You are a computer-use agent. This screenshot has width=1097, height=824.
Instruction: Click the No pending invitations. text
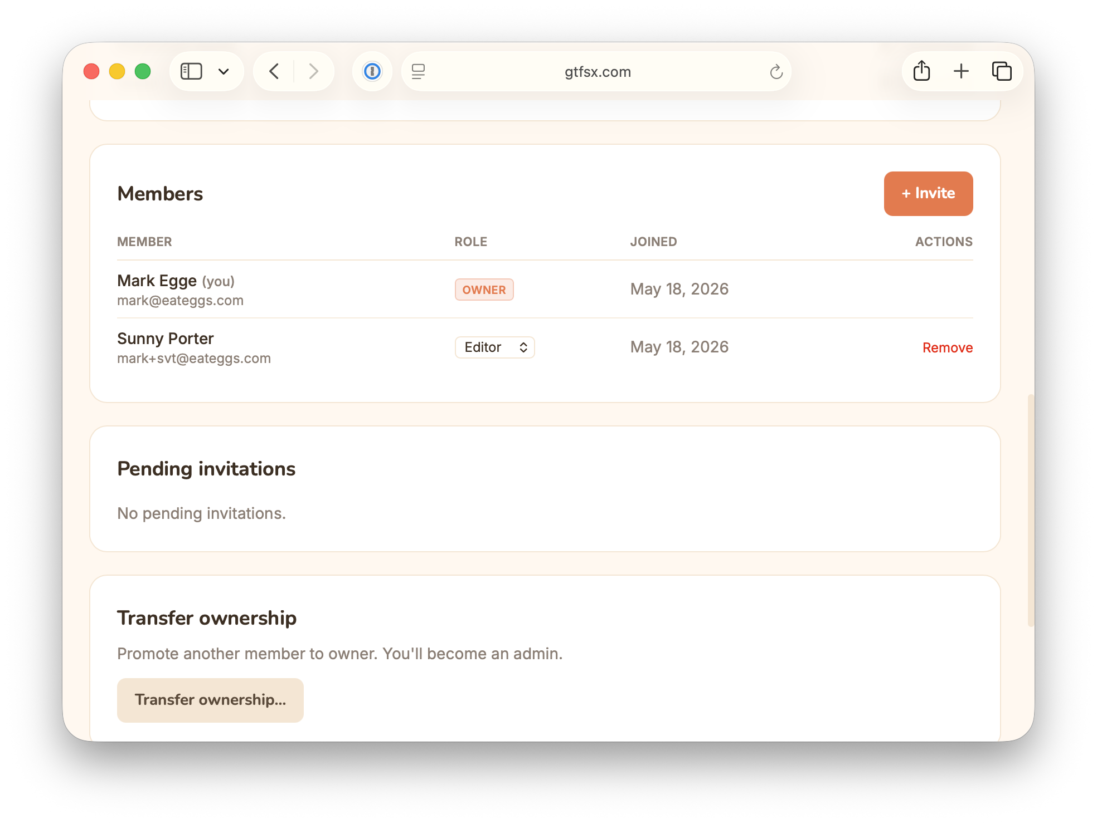pyautogui.click(x=201, y=513)
